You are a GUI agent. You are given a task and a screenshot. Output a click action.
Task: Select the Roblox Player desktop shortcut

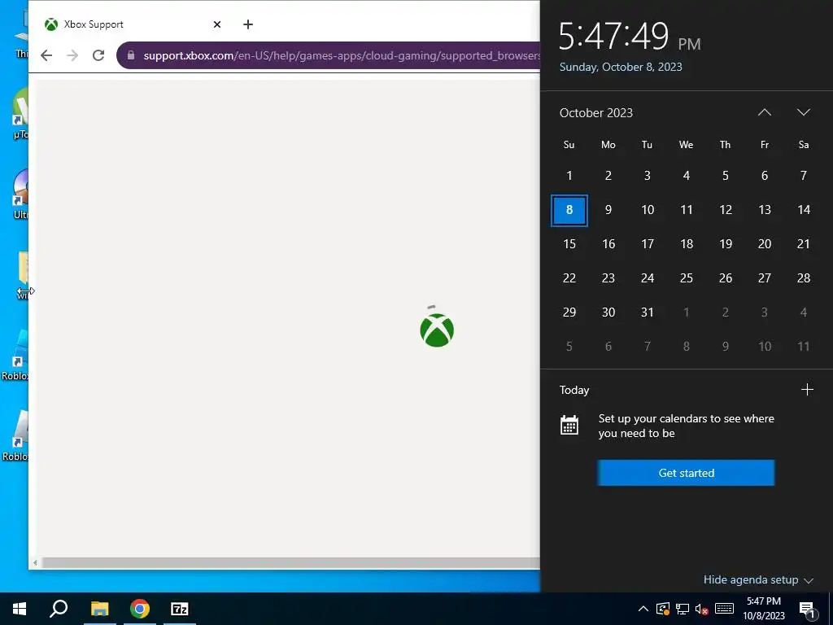click(x=15, y=436)
